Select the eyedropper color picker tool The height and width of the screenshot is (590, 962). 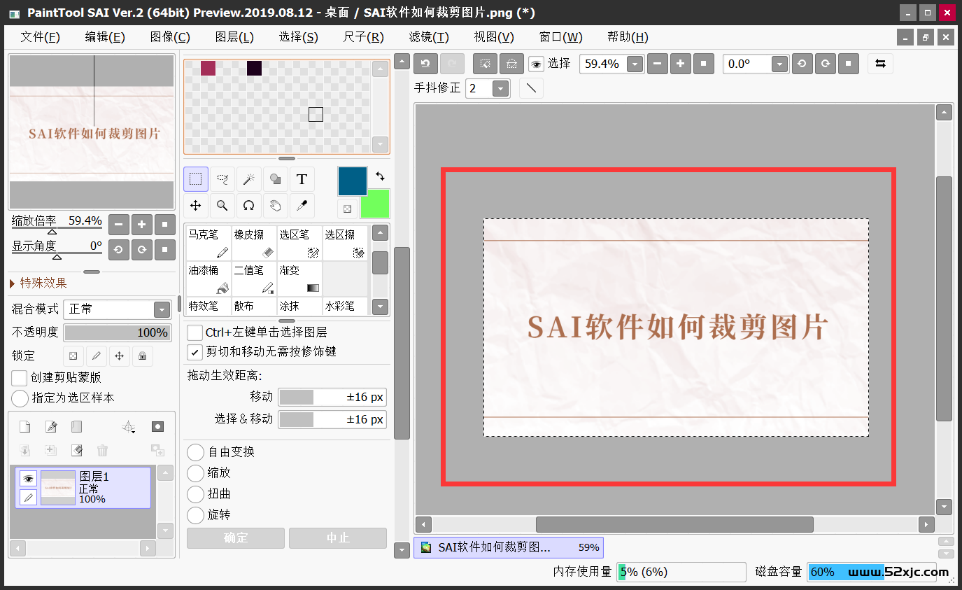pyautogui.click(x=302, y=206)
